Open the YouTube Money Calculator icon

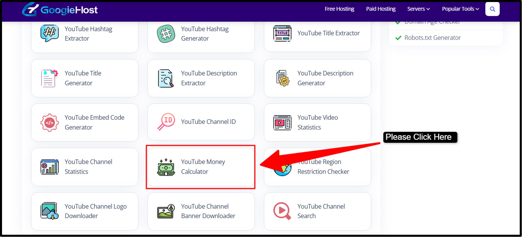click(x=166, y=167)
